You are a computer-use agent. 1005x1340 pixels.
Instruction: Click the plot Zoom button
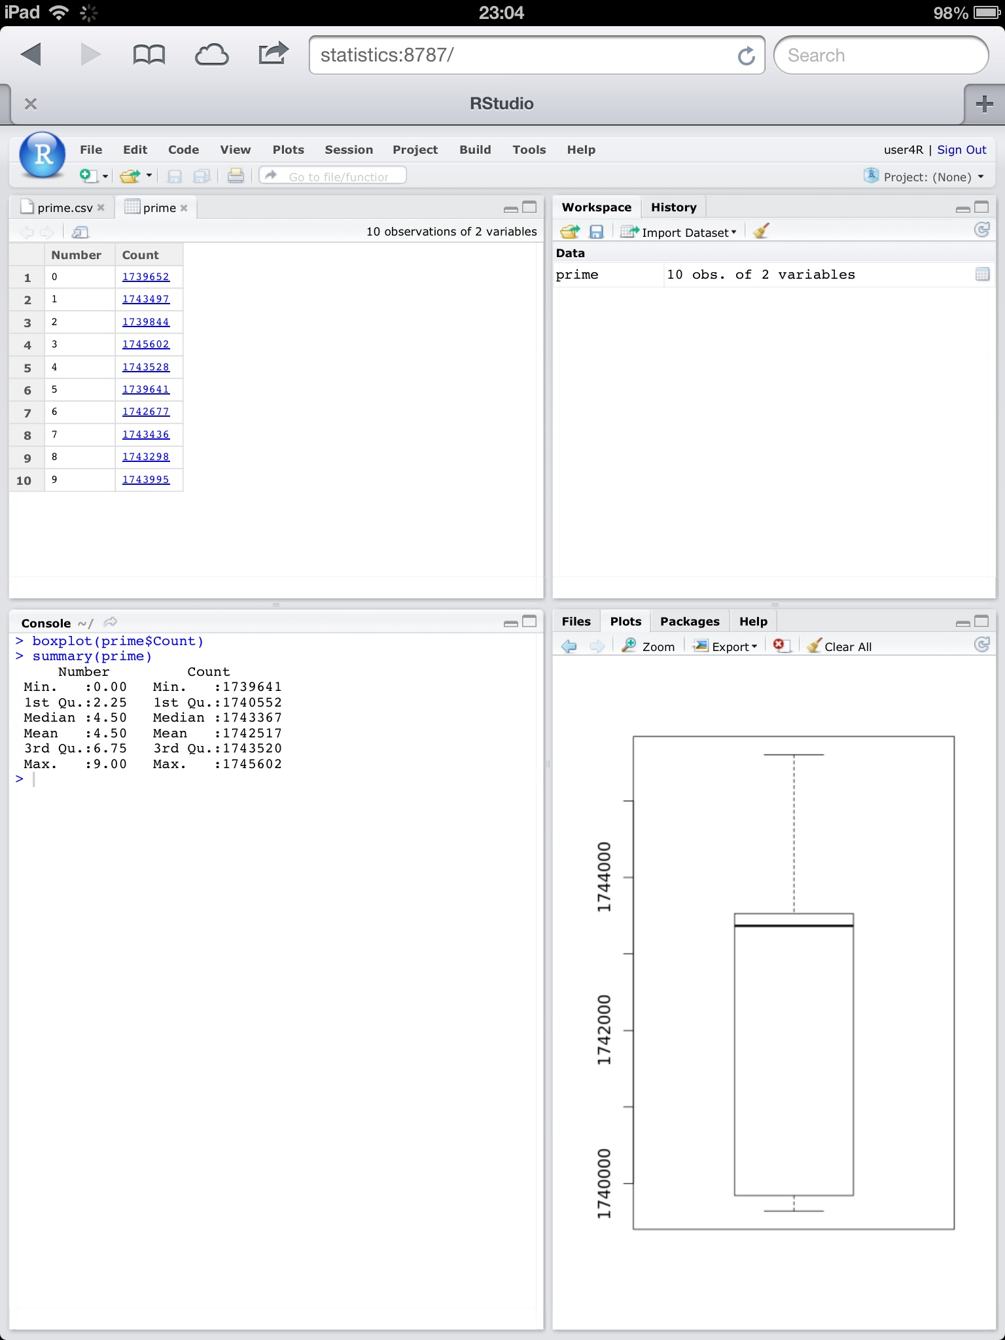coord(648,646)
